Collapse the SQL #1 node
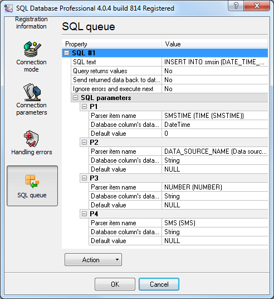This screenshot has height=299, width=274. pos(66,53)
